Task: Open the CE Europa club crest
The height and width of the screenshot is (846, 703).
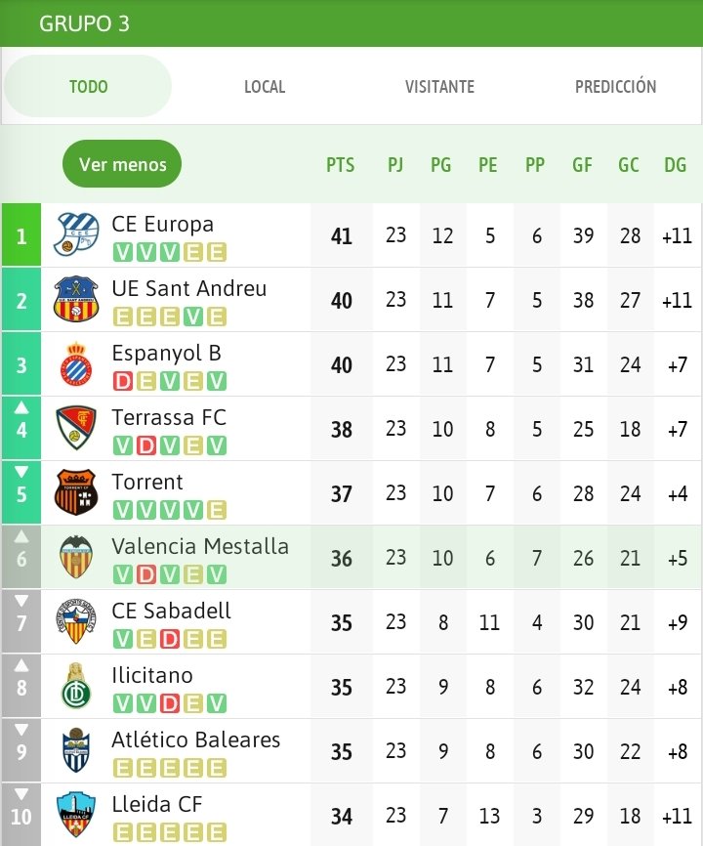Action: tap(76, 234)
